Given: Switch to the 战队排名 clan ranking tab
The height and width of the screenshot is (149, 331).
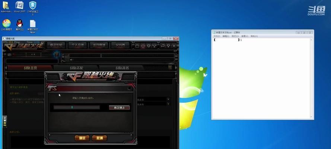Looking at the screenshot, I should 122,68.
